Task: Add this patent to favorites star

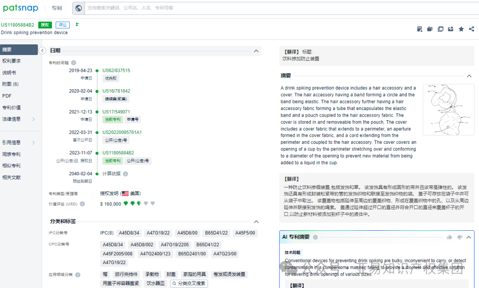Action: [461, 29]
